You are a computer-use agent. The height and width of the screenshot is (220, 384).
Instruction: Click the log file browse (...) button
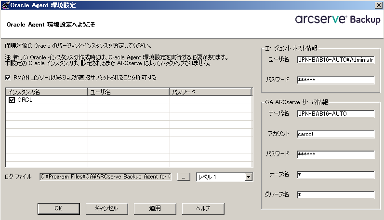(184, 177)
